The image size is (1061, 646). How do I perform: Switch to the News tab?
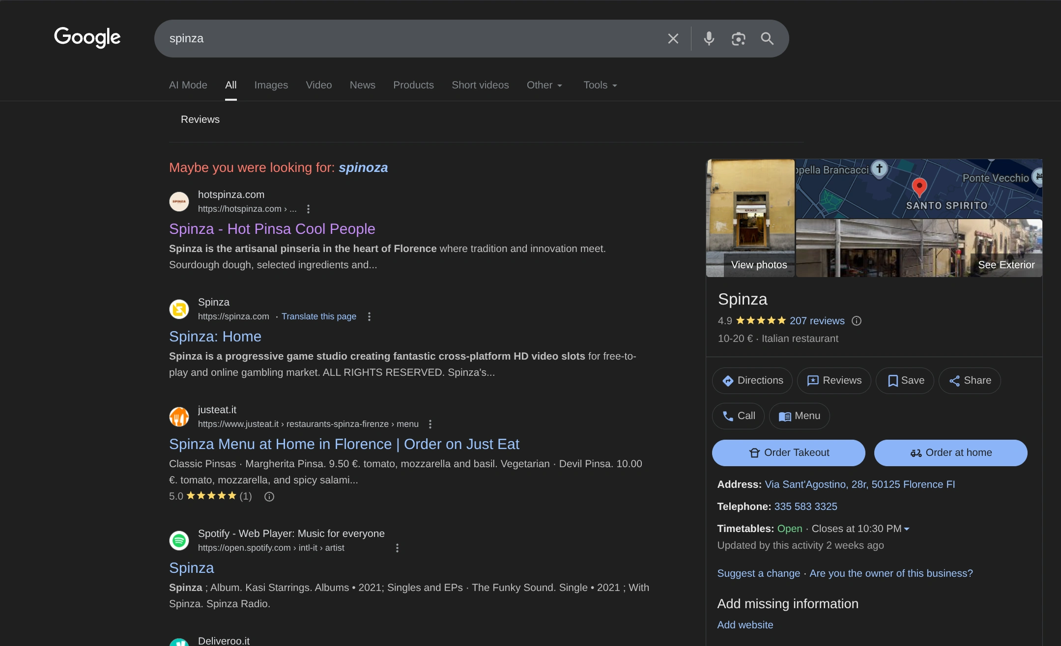(362, 85)
